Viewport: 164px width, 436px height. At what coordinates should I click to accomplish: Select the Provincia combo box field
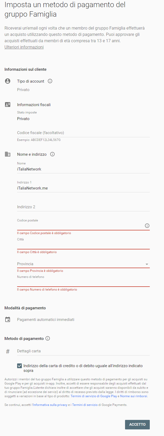click(83, 264)
